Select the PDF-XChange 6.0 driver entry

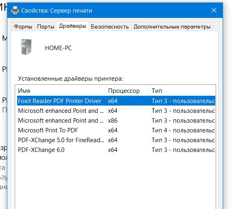[x=116, y=150]
